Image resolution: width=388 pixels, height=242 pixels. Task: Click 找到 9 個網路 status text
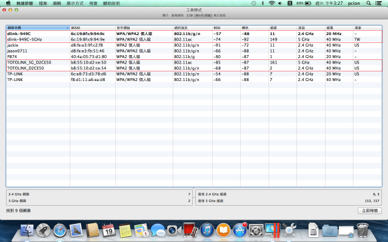click(19, 211)
